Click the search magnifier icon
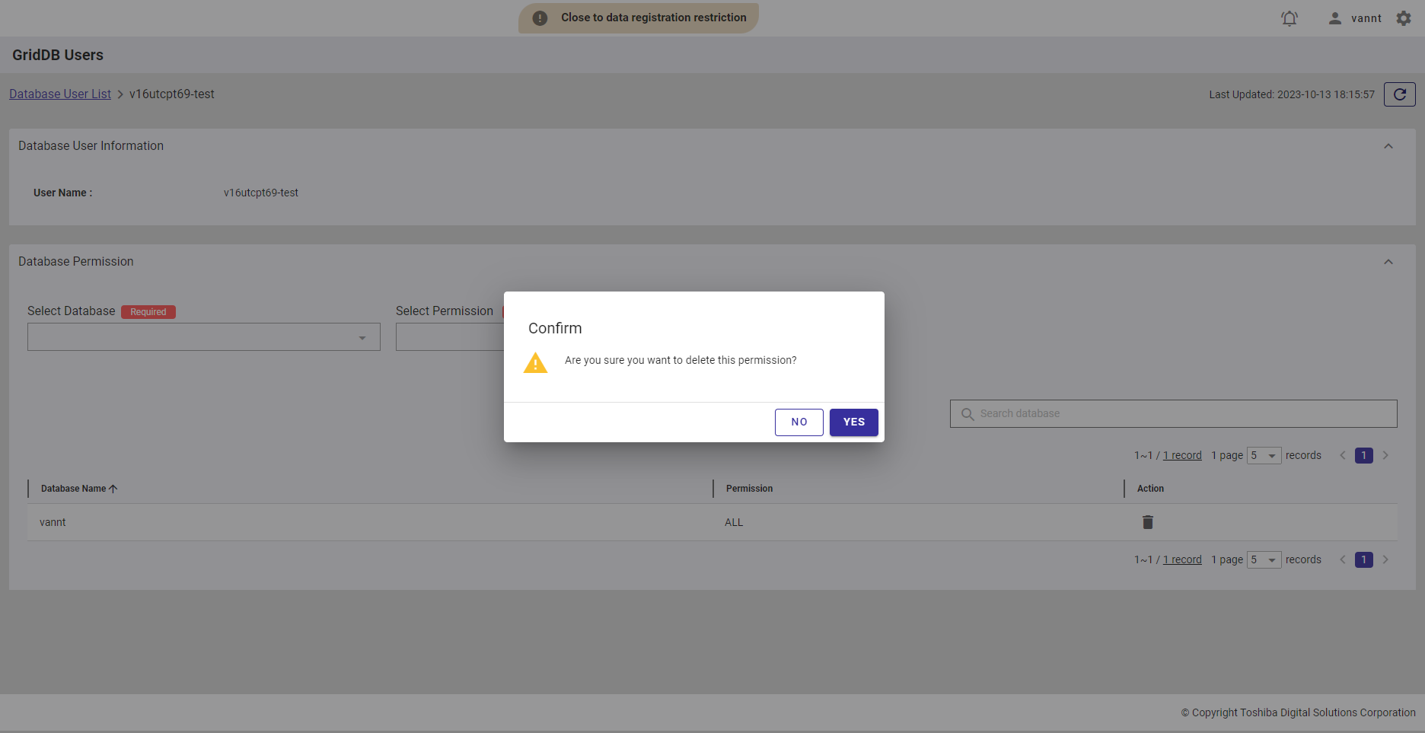 (968, 414)
